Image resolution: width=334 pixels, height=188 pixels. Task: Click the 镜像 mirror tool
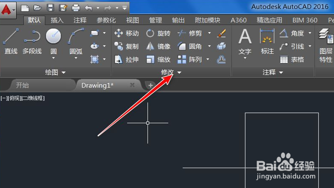coord(158,46)
